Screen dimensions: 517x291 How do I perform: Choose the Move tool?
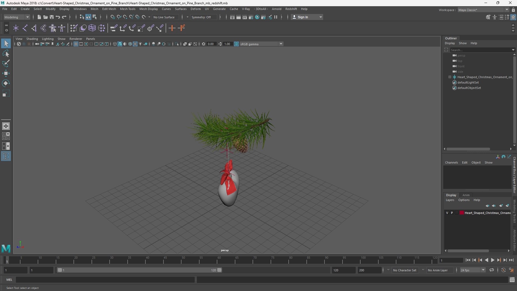[6, 73]
